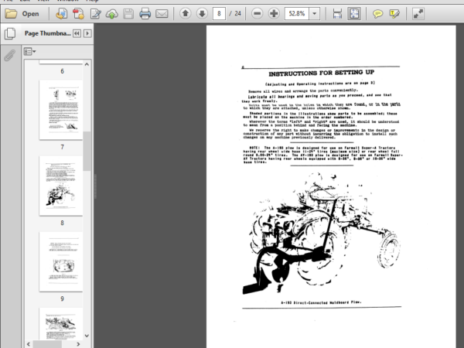Click the cloud upload icon
The width and height of the screenshot is (464, 348).
(112, 14)
